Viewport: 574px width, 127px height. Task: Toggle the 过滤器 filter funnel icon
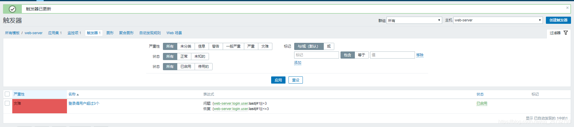tap(566, 33)
